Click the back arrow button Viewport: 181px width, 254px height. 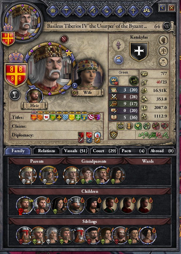[162, 8]
